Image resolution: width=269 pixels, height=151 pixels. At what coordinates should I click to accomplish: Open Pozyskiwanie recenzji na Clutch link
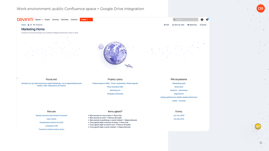point(51,123)
